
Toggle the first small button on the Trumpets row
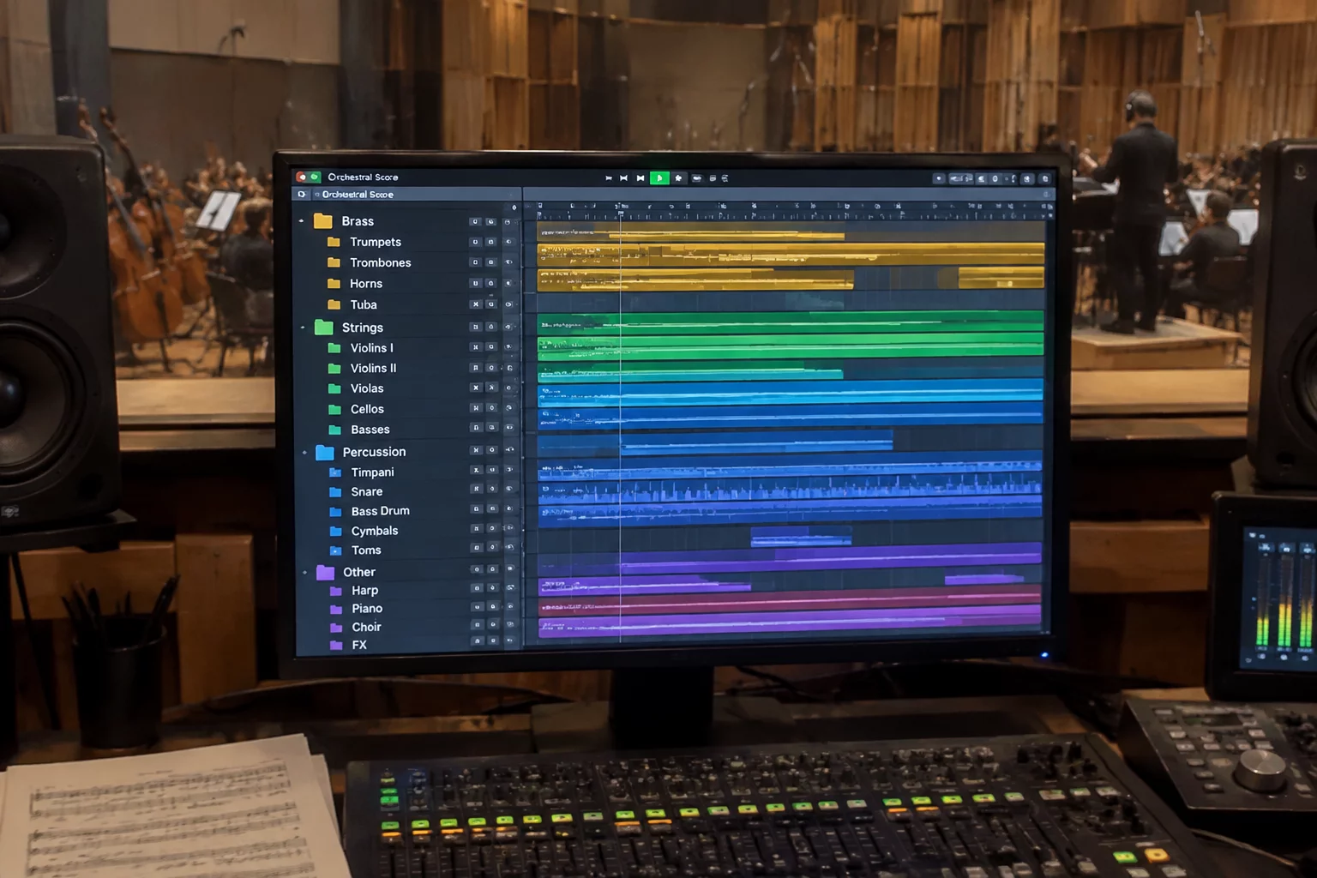pos(475,242)
